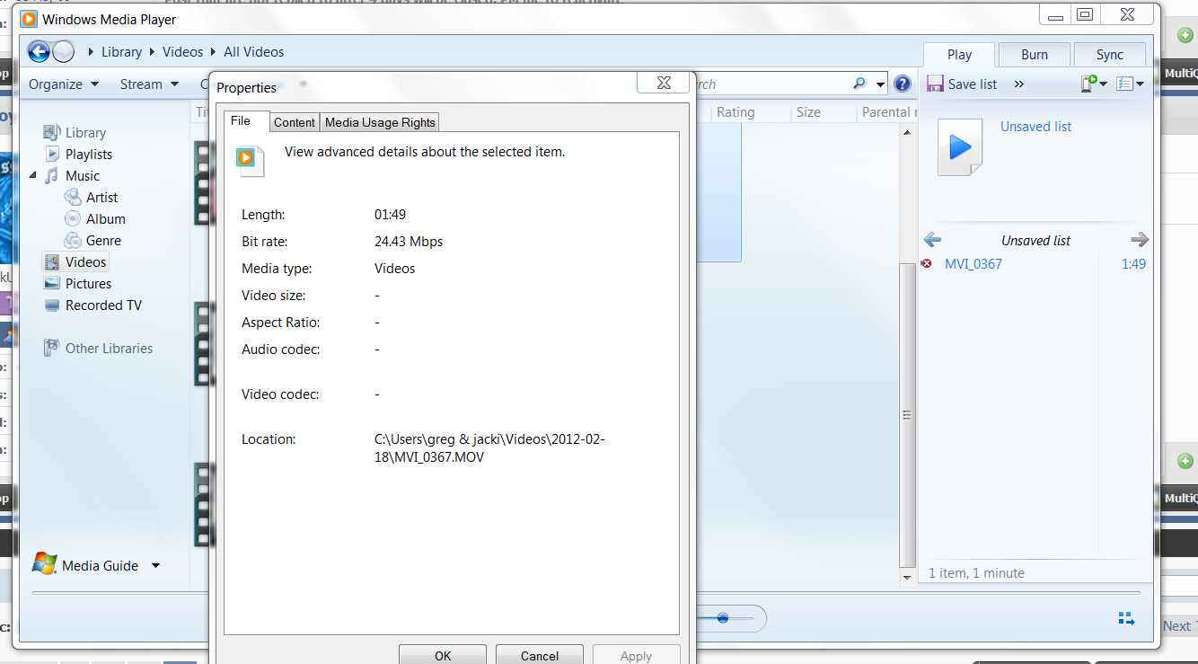The image size is (1198, 664).
Task: Click the blue Back navigation arrow
Action: click(39, 51)
